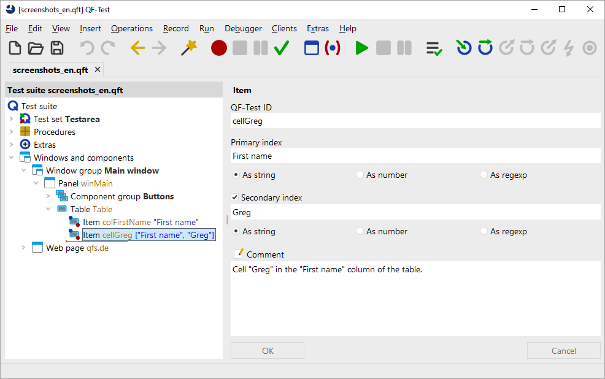Open the Edit menu
Viewport: 605px width, 379px height.
pyautogui.click(x=35, y=29)
